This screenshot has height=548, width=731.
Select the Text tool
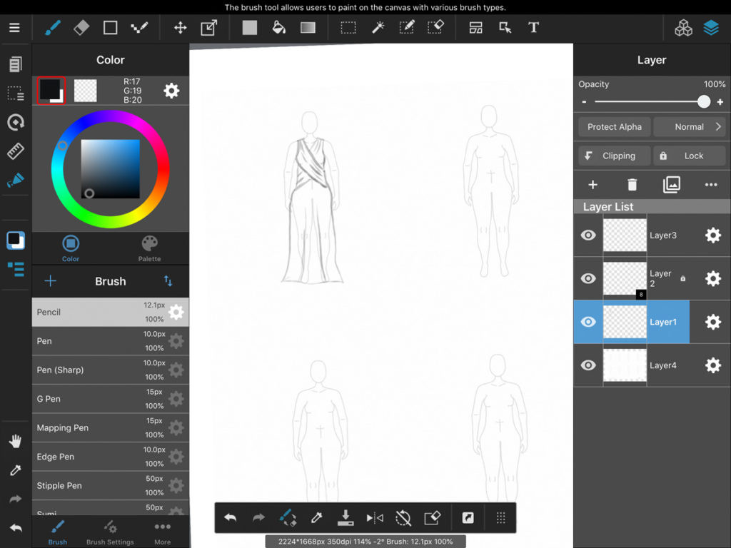(x=534, y=28)
